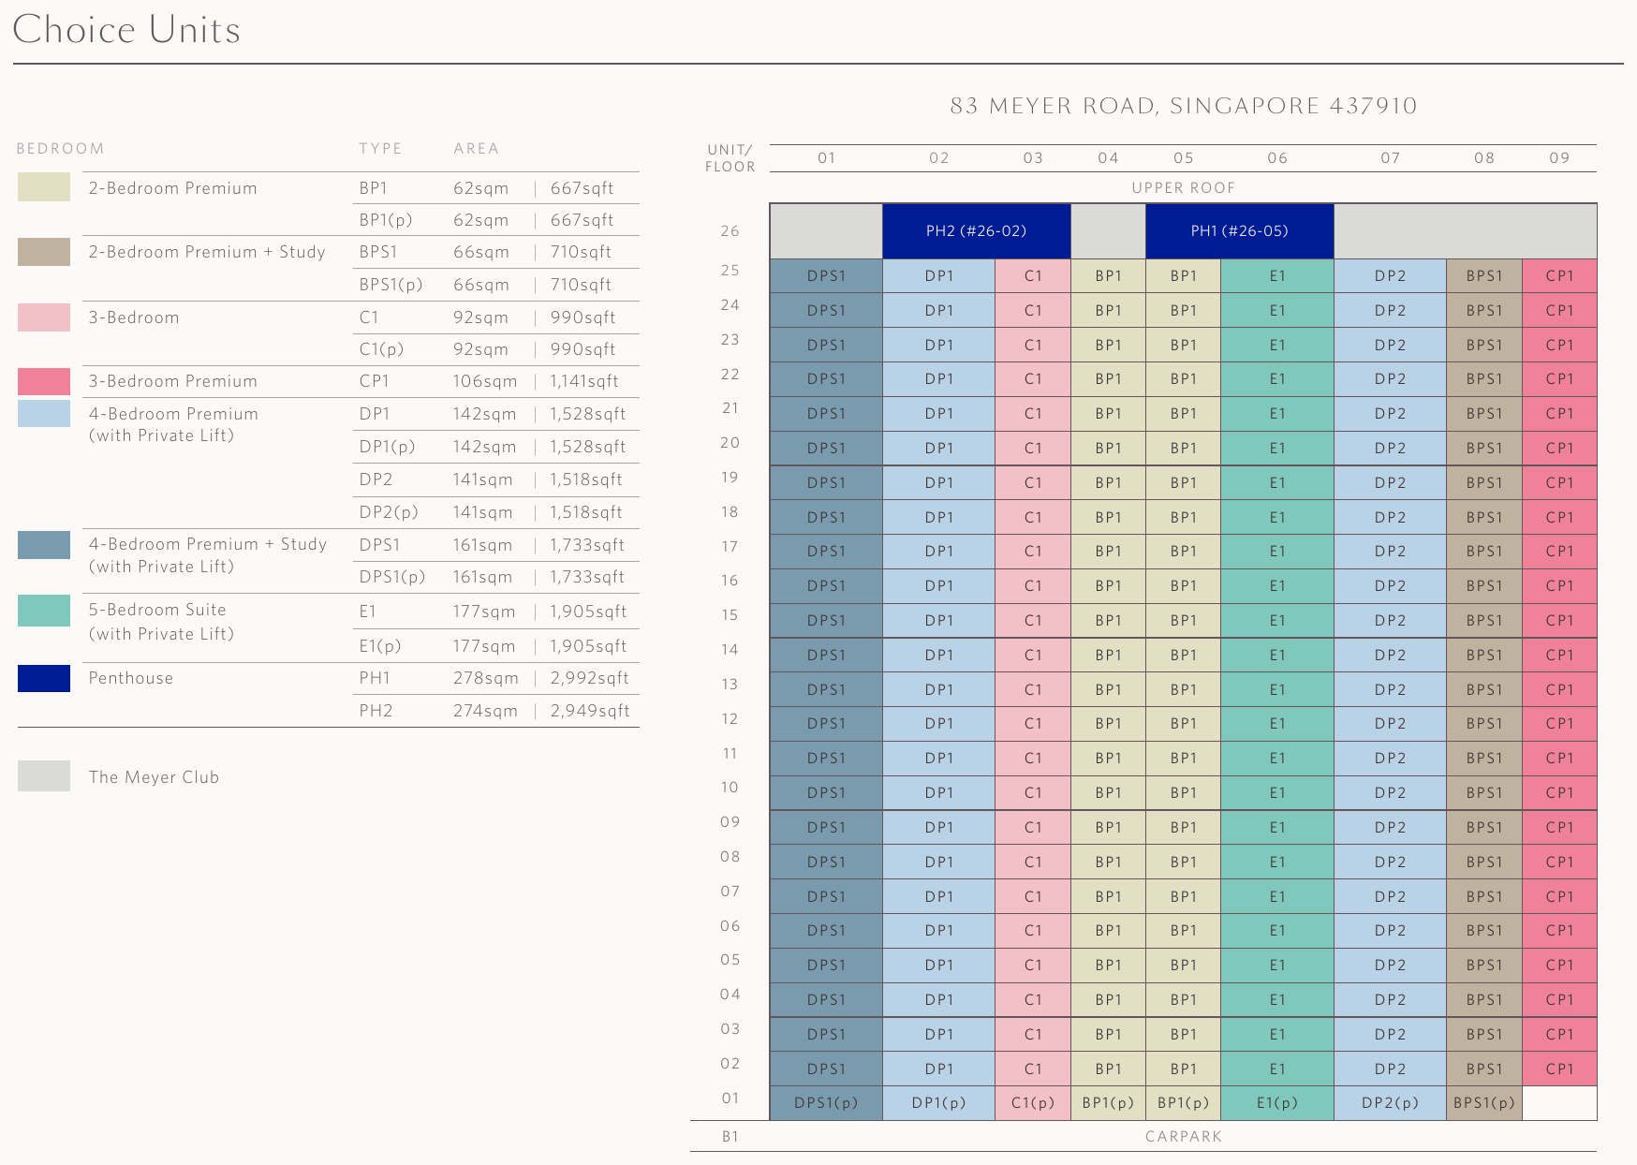The image size is (1637, 1165).
Task: Select the E1(p) ground floor unit
Action: click(1277, 1103)
